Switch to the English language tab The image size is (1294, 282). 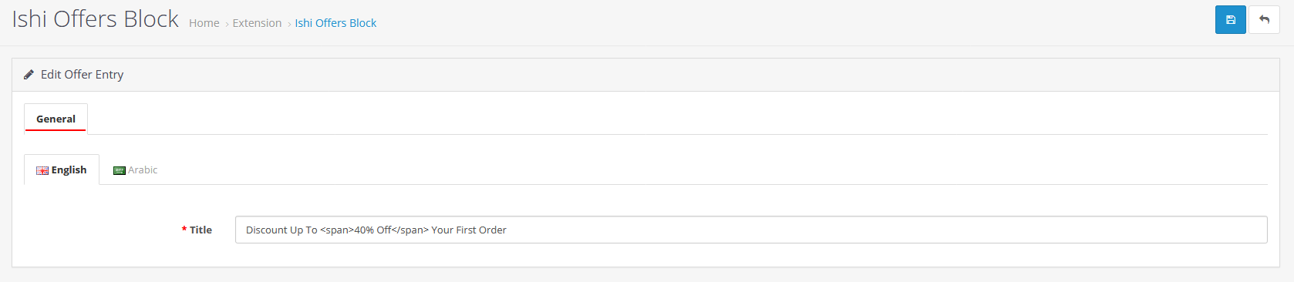point(62,170)
